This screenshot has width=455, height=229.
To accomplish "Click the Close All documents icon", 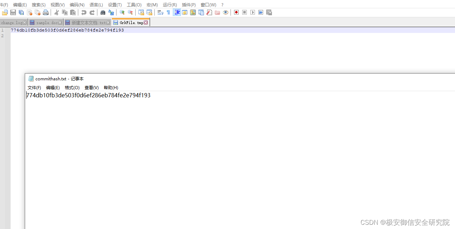I will 38,12.
